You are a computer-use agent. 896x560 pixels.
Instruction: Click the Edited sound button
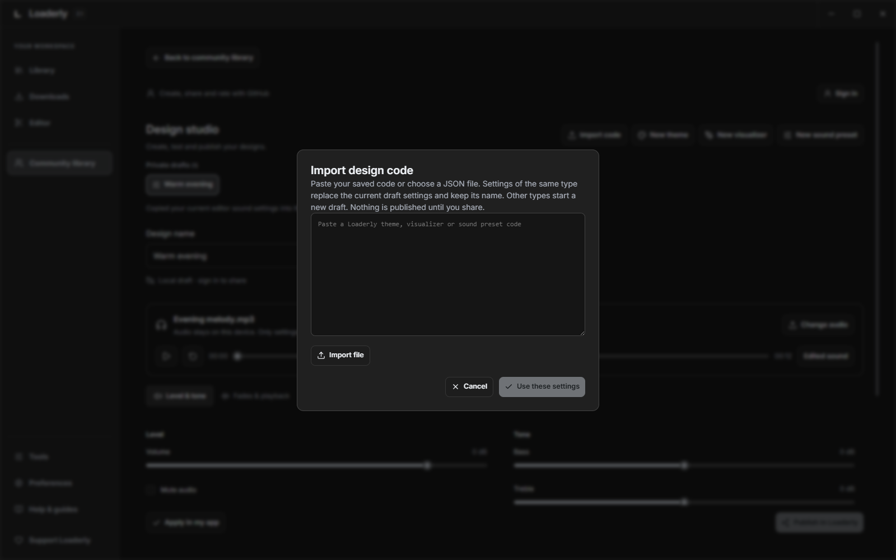pyautogui.click(x=825, y=356)
